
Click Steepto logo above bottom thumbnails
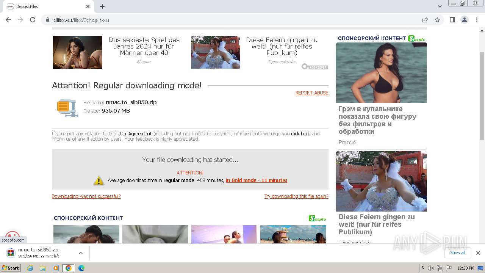pos(318,218)
